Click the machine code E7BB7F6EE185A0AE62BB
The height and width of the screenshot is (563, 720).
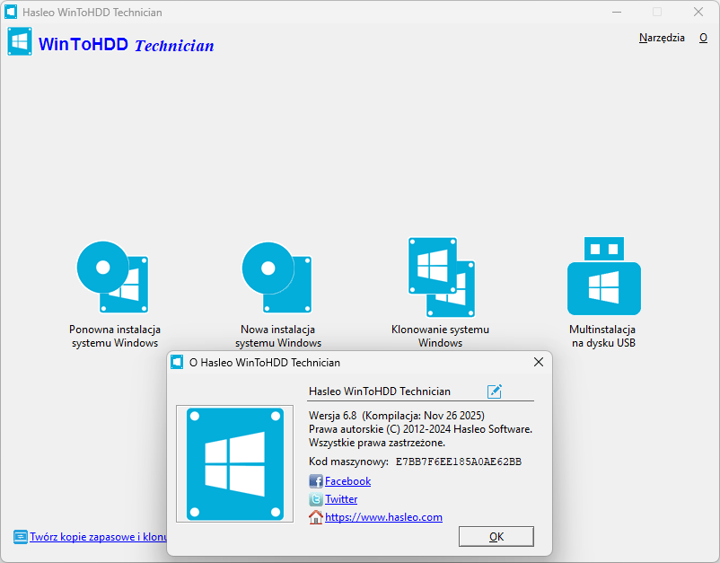(459, 462)
